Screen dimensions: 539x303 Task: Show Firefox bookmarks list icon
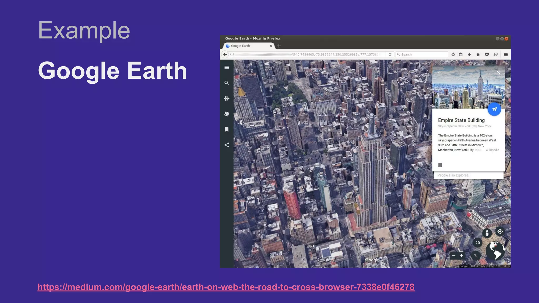click(x=461, y=54)
